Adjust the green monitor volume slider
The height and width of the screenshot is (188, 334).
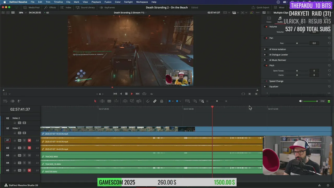tap(311, 101)
